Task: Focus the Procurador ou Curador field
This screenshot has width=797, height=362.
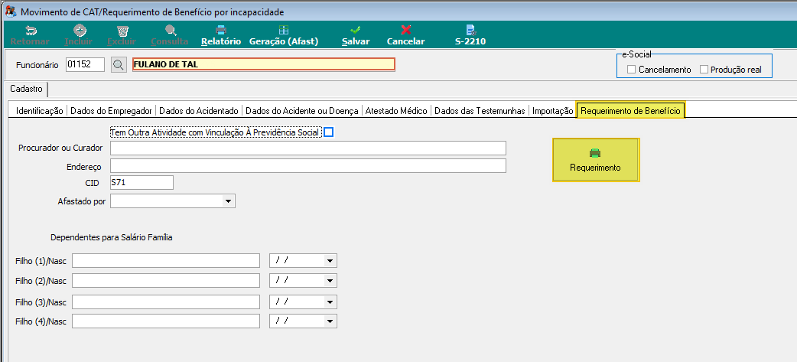Action: pos(308,148)
